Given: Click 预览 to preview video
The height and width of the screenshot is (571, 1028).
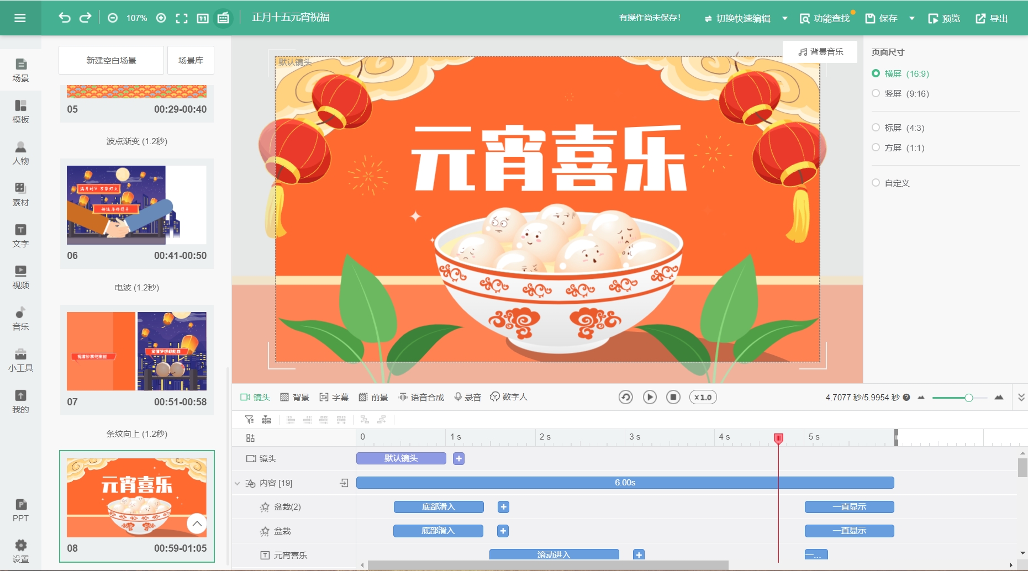Looking at the screenshot, I should 944,18.
